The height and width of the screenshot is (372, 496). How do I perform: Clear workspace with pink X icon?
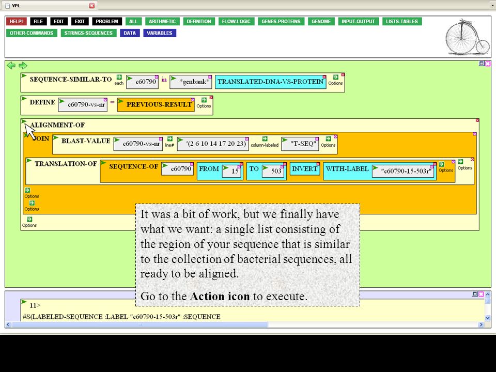487,64
